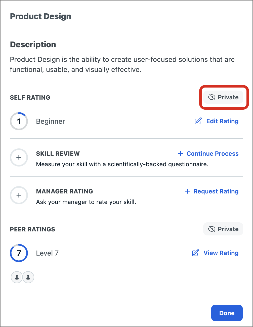Click the eye-off icon on Self Rating privacy badge
Image resolution: width=253 pixels, height=327 pixels.
(212, 97)
